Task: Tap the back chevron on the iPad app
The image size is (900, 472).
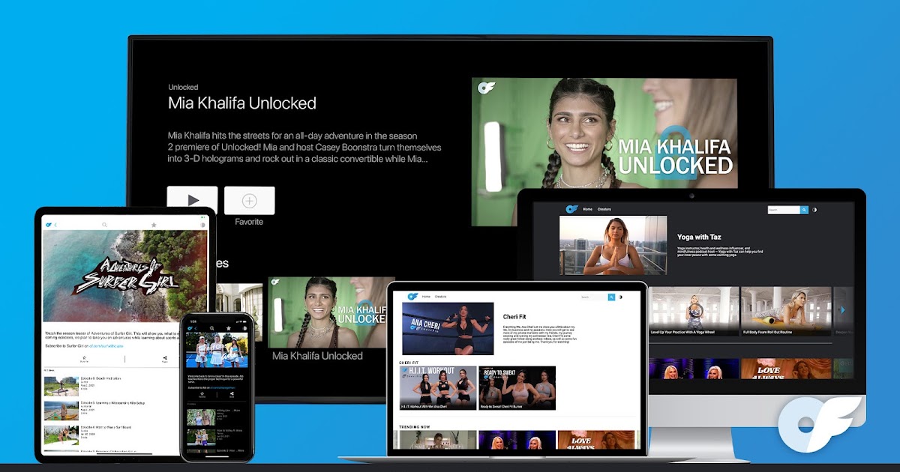Action: pos(55,225)
